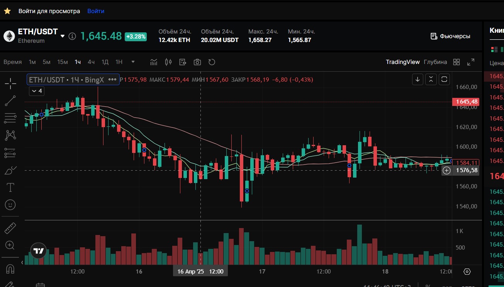Star ETH/USDT as a favorite
The width and height of the screenshot is (504, 287).
point(7,11)
